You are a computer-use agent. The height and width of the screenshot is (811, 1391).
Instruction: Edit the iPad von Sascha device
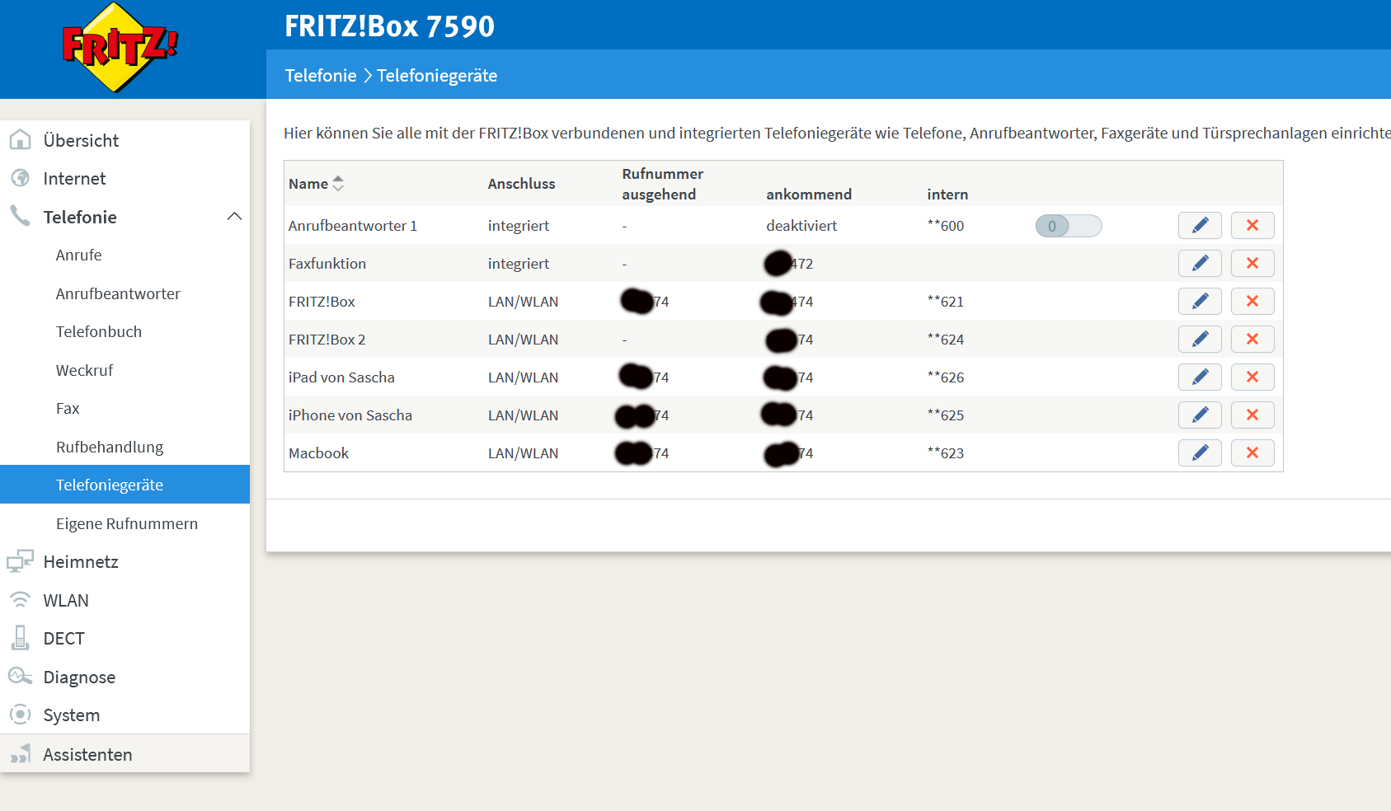coord(1200,377)
